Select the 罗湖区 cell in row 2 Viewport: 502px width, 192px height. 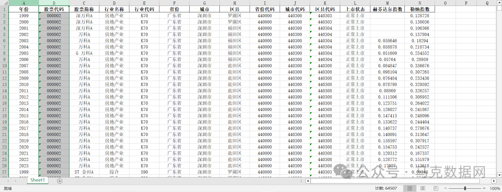tap(235, 15)
